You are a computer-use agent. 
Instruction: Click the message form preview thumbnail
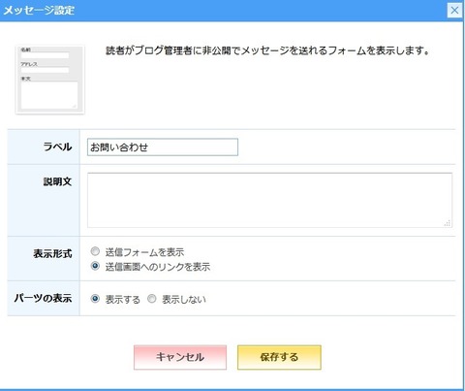pyautogui.click(x=50, y=80)
